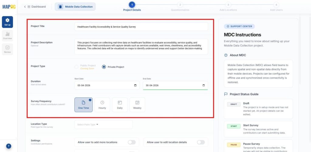
Task: Click the PAUSE status badge
Action: click(234, 145)
